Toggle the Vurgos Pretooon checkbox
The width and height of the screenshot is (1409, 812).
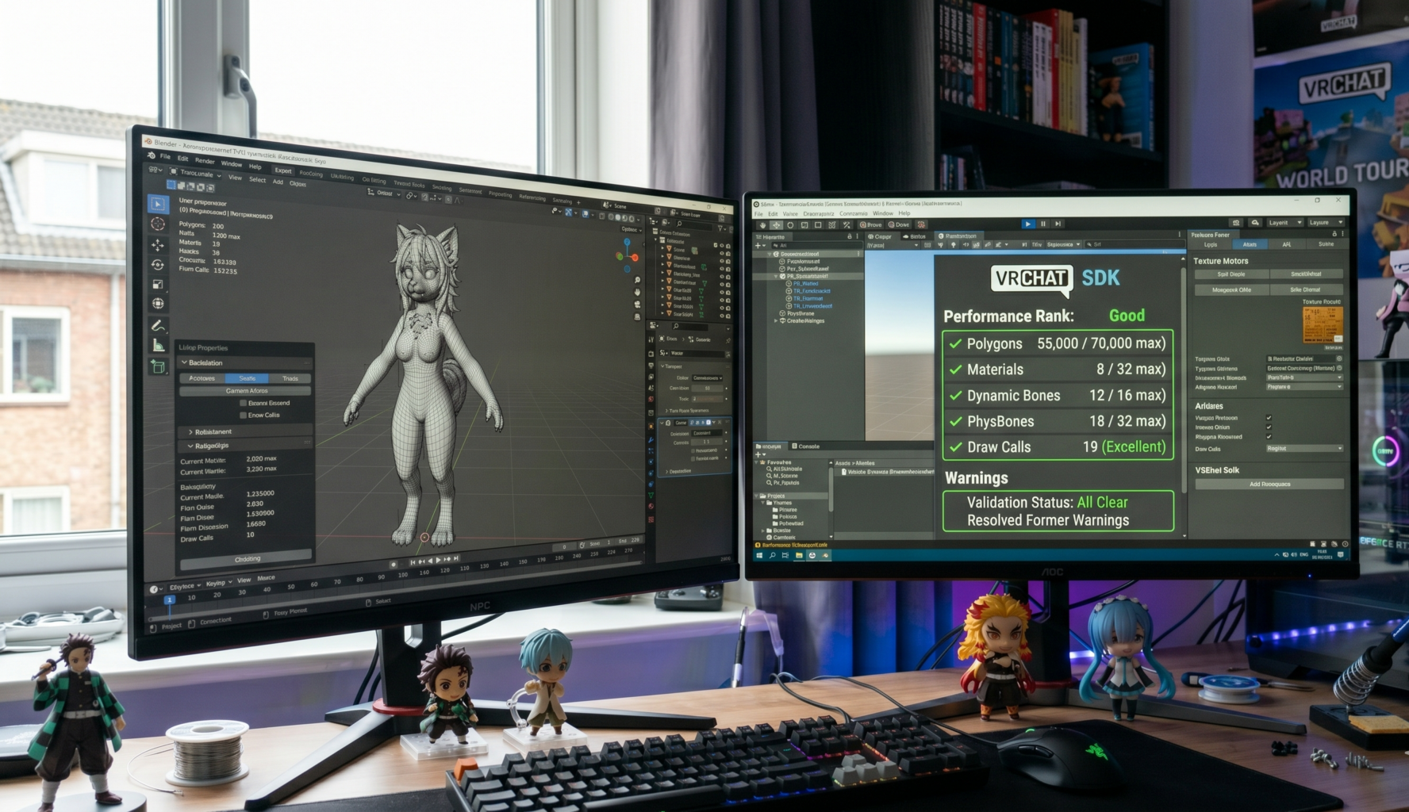(x=1269, y=418)
